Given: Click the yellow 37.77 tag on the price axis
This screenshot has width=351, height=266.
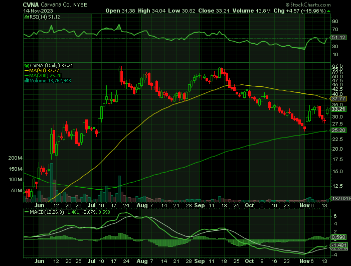Looking at the screenshot, I should click(338, 98).
